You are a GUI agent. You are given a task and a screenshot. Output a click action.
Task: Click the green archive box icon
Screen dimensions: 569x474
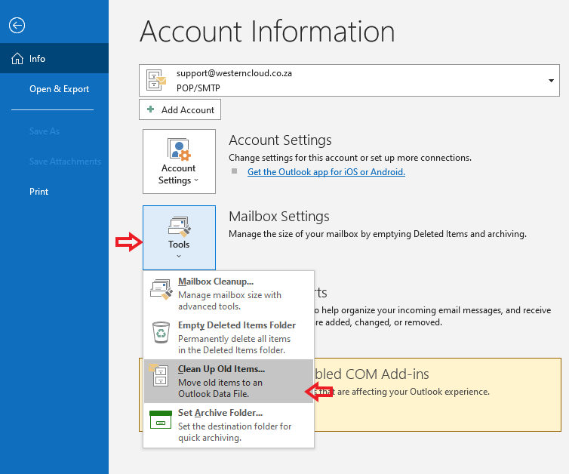click(x=161, y=420)
